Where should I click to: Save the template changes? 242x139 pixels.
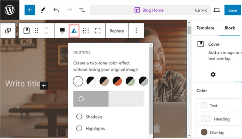(x=233, y=10)
